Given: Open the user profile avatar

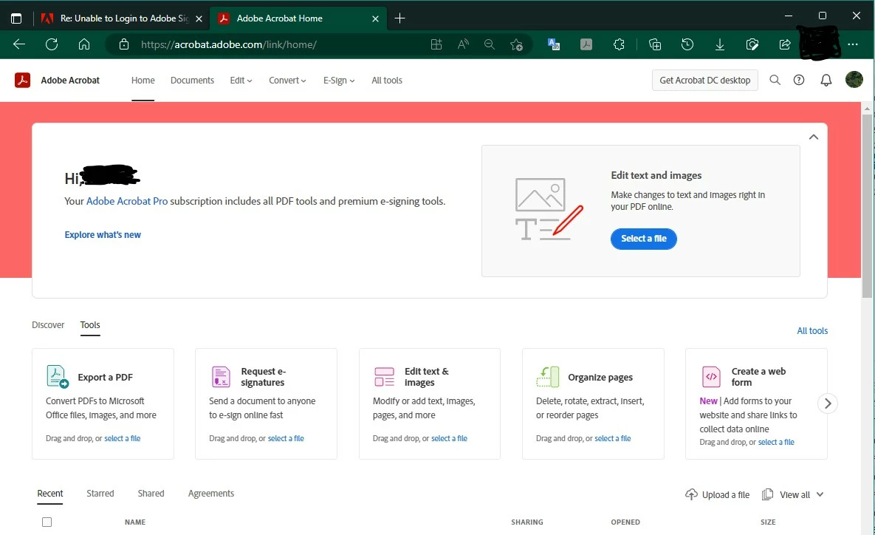Looking at the screenshot, I should click(854, 80).
